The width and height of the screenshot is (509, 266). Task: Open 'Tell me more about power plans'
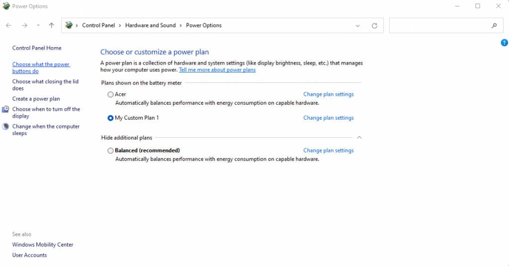click(217, 70)
